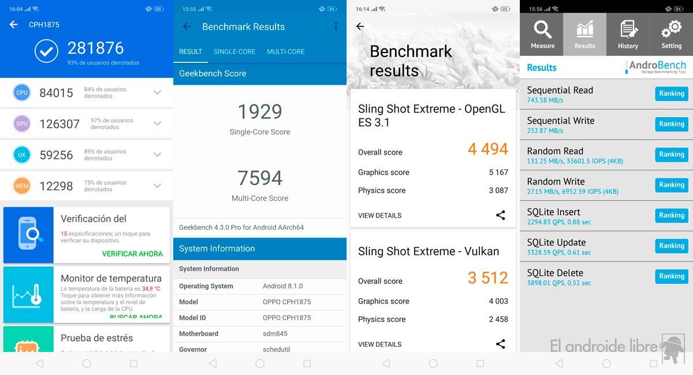
Task: View details of Sling Shot Vulkan result
Action: pos(379,344)
